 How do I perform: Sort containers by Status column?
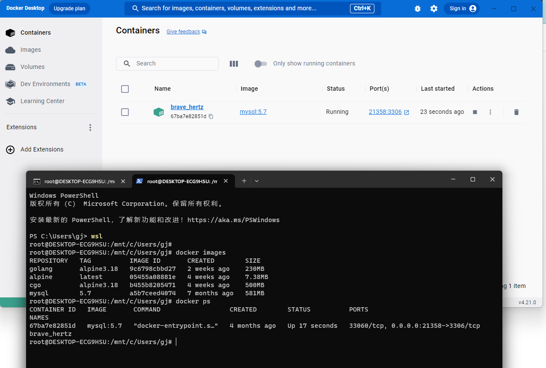(335, 89)
